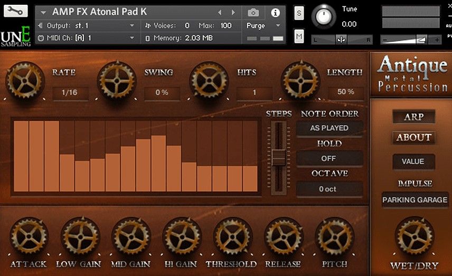Open the Purge dropdown menu

pyautogui.click(x=263, y=26)
